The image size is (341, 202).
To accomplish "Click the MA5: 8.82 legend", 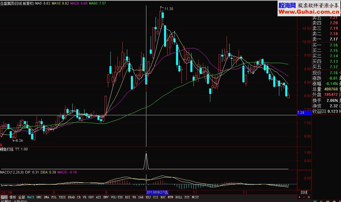I will 43,3.
